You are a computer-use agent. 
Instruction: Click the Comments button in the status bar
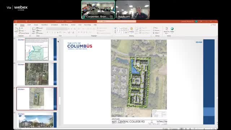tap(174, 129)
